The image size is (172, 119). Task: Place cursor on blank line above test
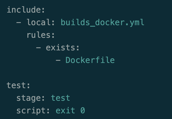pos(86,73)
